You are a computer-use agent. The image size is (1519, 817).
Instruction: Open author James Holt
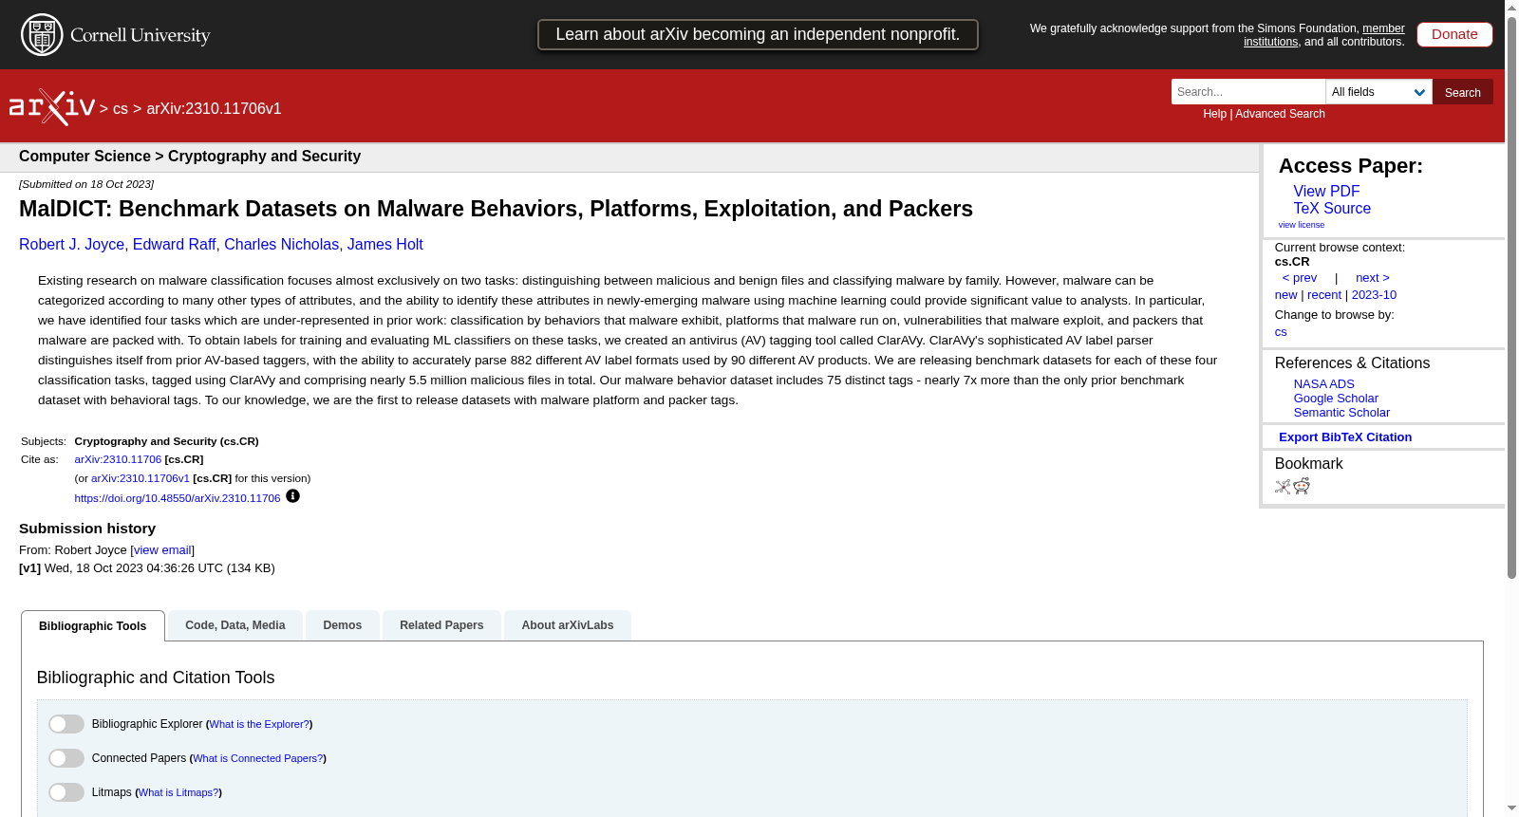[x=384, y=244]
